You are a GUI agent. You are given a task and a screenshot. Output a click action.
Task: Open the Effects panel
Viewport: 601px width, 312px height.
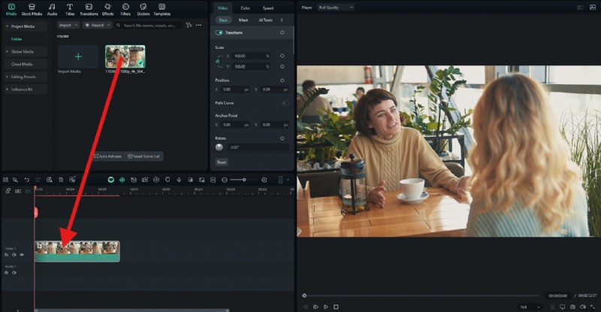(107, 10)
